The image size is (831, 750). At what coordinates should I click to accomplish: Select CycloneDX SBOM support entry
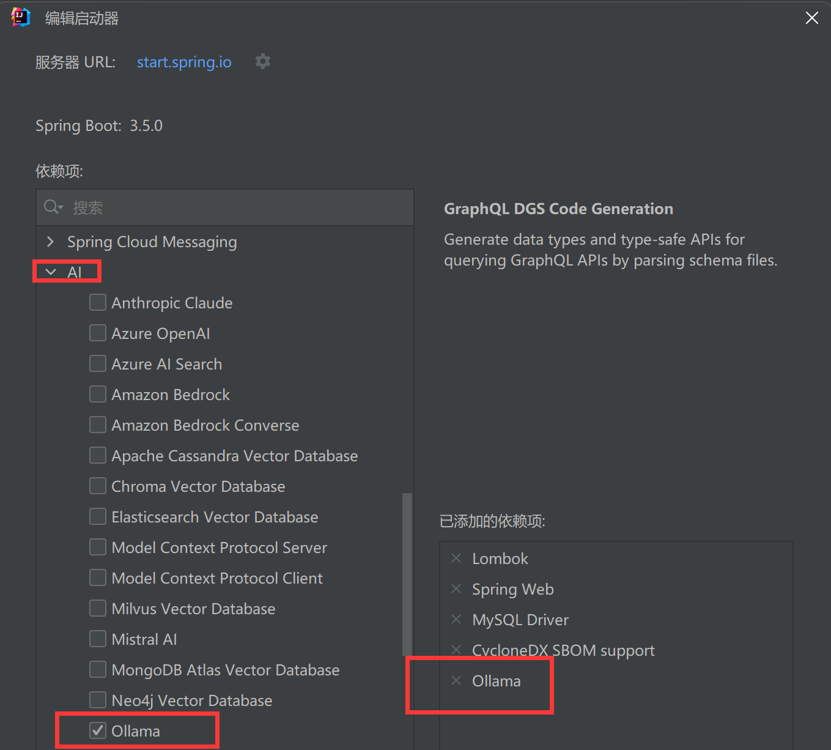click(563, 650)
